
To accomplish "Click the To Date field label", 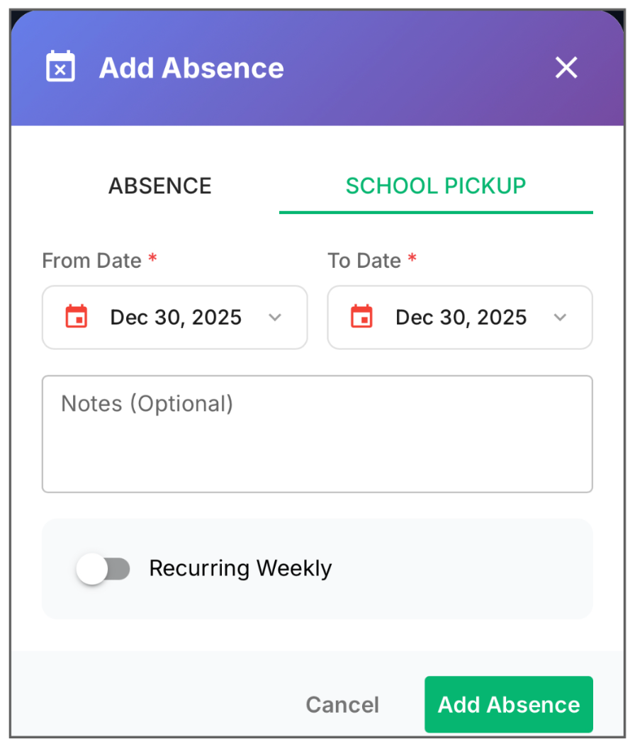I will [364, 261].
